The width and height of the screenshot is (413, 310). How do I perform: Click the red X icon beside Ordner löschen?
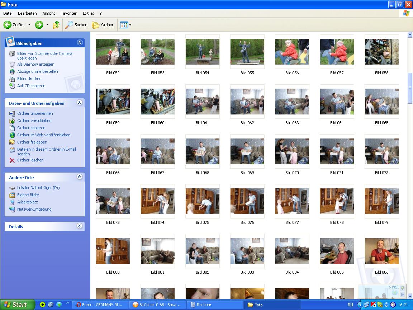coord(12,160)
